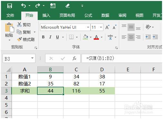Open the Microsoft YaHei UI font dropdown
163x119 pixels.
click(88, 27)
